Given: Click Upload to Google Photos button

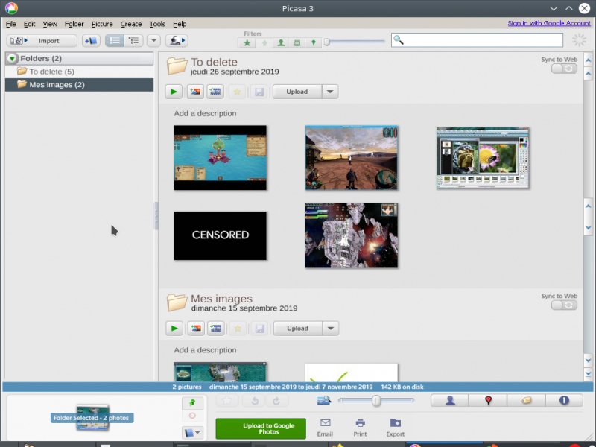Looking at the screenshot, I should 261,428.
